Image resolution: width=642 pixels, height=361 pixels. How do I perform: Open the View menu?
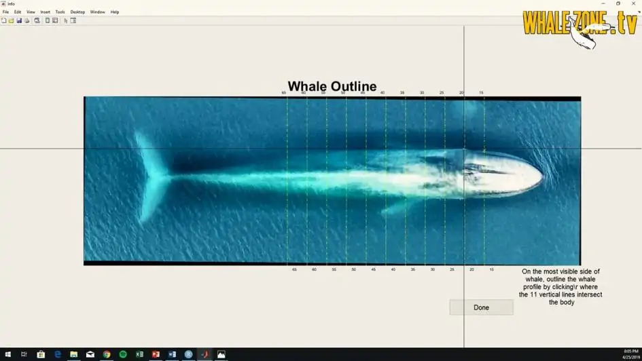31,12
